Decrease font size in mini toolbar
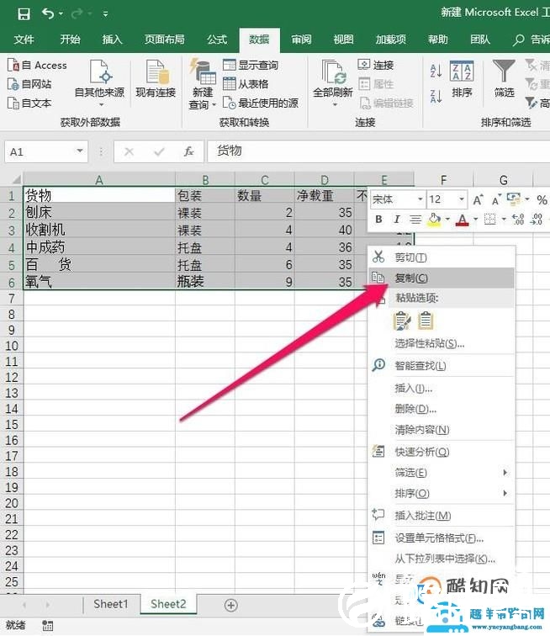The width and height of the screenshot is (550, 636). pos(495,199)
